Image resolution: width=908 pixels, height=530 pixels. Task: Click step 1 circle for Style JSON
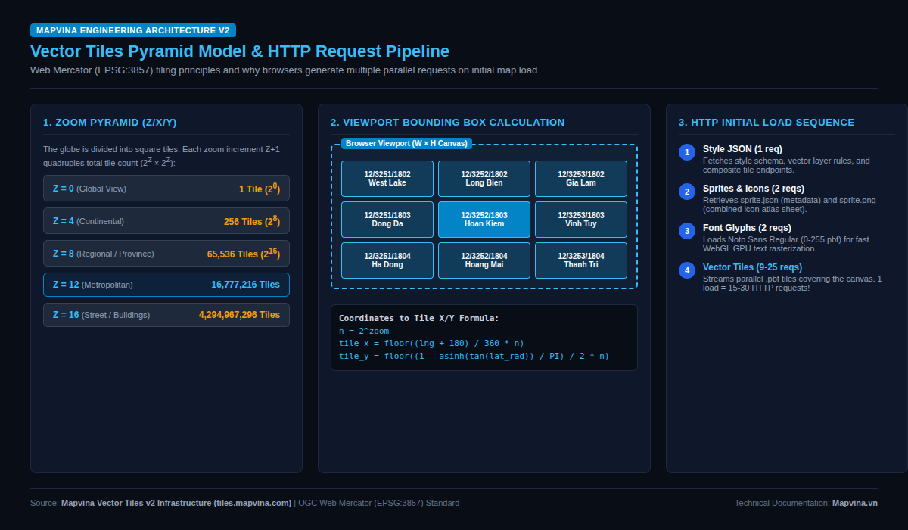687,152
